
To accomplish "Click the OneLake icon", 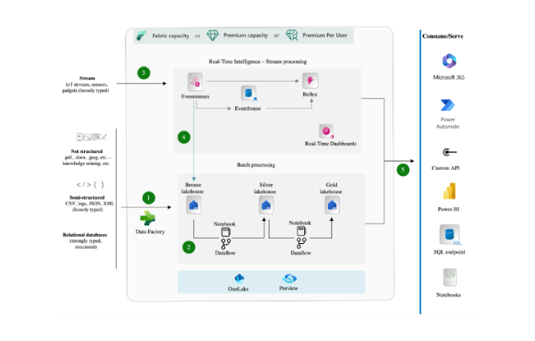I will pos(239,278).
